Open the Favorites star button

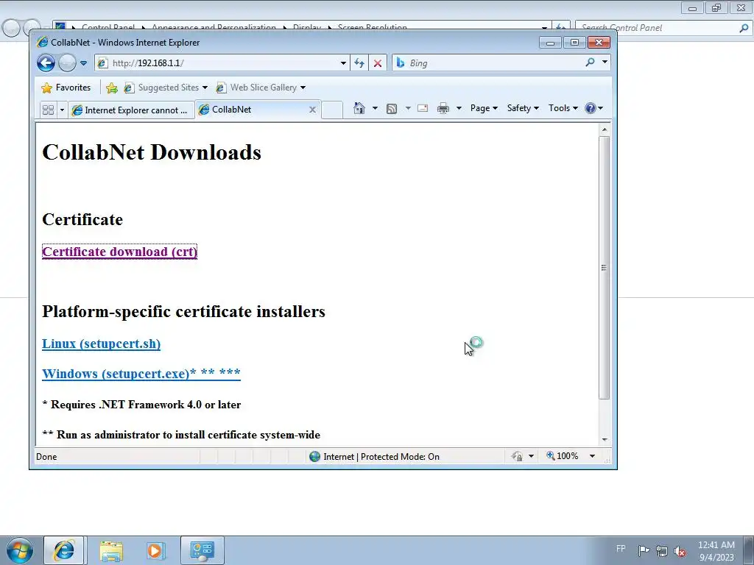[x=66, y=88]
